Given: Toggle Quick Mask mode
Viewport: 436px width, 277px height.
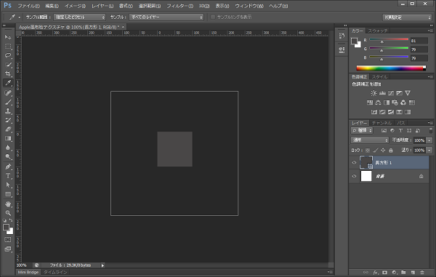Looking at the screenshot, I should tap(8, 239).
